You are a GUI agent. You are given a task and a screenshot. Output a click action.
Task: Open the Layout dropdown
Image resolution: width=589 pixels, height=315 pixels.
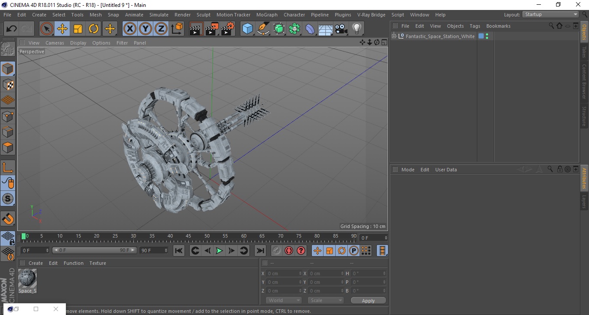click(550, 14)
